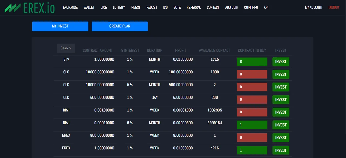Click the red LOGOUT link
346x158 pixels.
pyautogui.click(x=334, y=8)
